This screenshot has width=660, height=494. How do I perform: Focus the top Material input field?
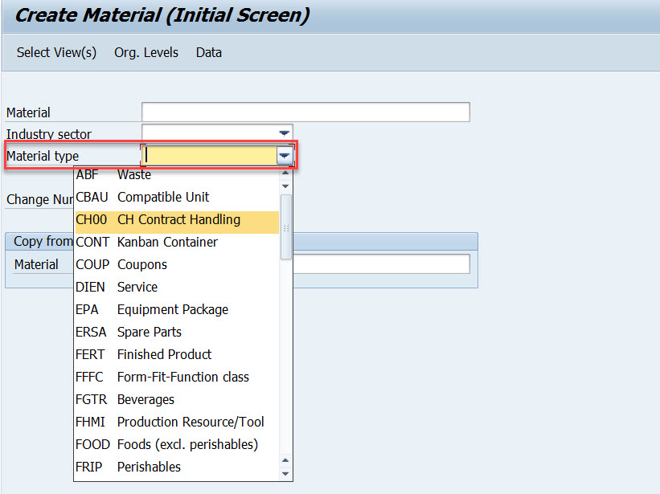pyautogui.click(x=305, y=112)
